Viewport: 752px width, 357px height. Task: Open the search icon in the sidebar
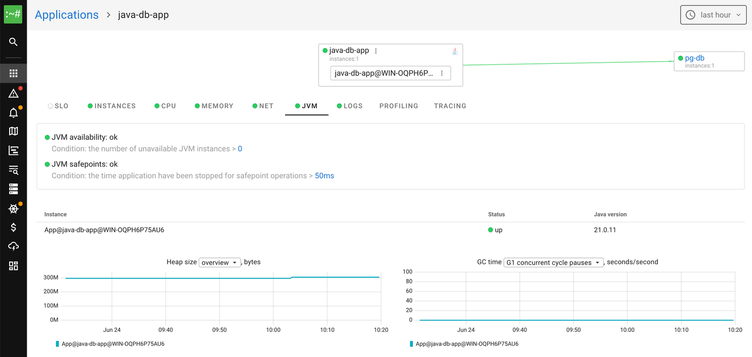click(13, 42)
